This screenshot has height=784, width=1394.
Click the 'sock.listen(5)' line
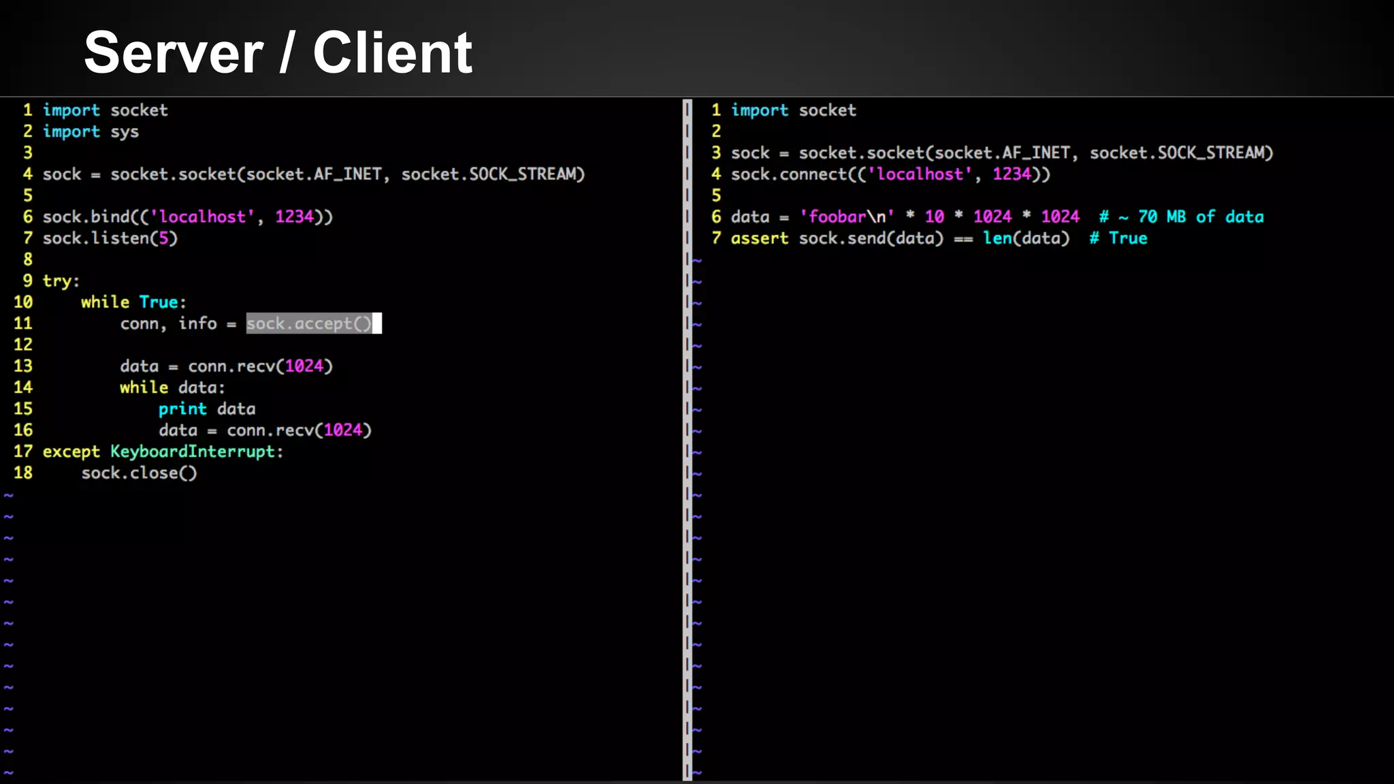[x=110, y=238]
